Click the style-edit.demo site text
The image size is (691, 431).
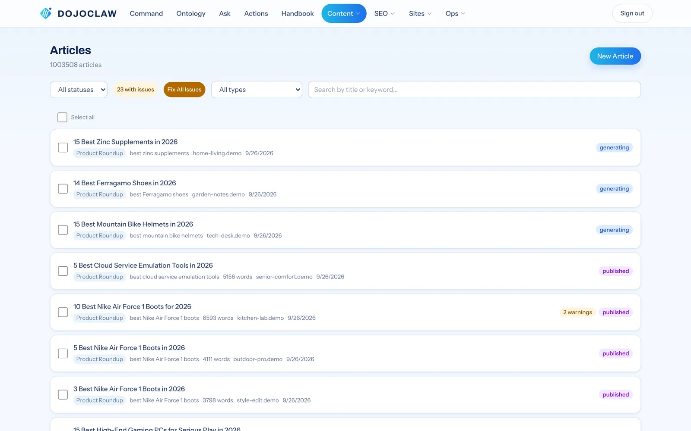point(258,400)
